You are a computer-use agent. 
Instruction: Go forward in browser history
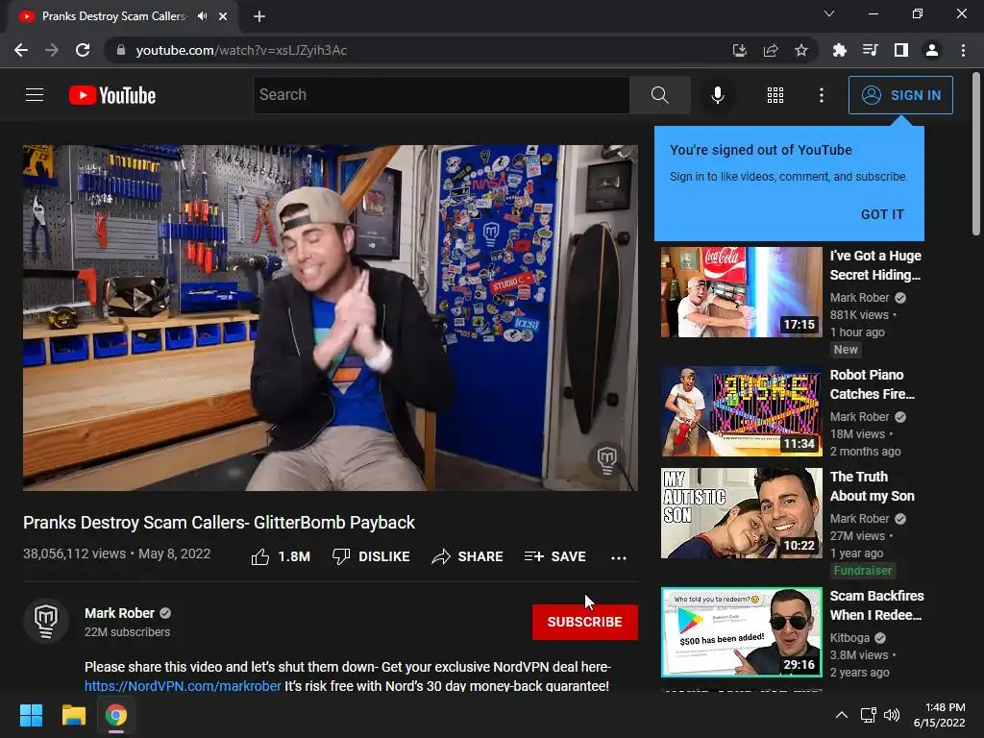point(52,50)
